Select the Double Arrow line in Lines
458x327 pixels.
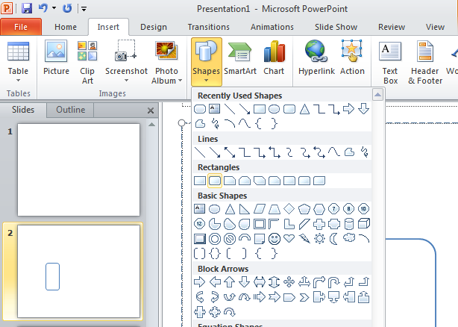tap(230, 152)
